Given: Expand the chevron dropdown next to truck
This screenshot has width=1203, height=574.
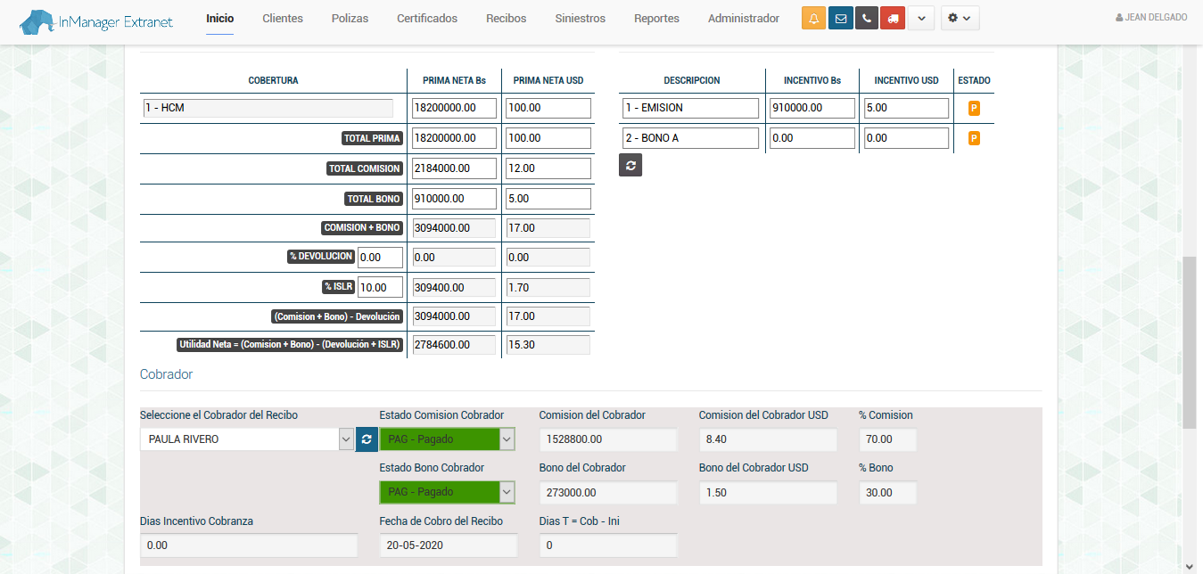Looking at the screenshot, I should 920,19.
